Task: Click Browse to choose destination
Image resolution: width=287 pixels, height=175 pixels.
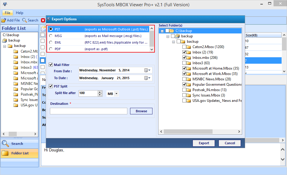Action: tap(141, 111)
